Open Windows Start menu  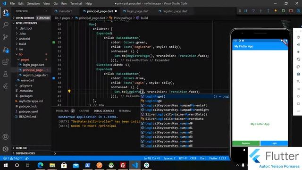pyautogui.click(x=5, y=165)
